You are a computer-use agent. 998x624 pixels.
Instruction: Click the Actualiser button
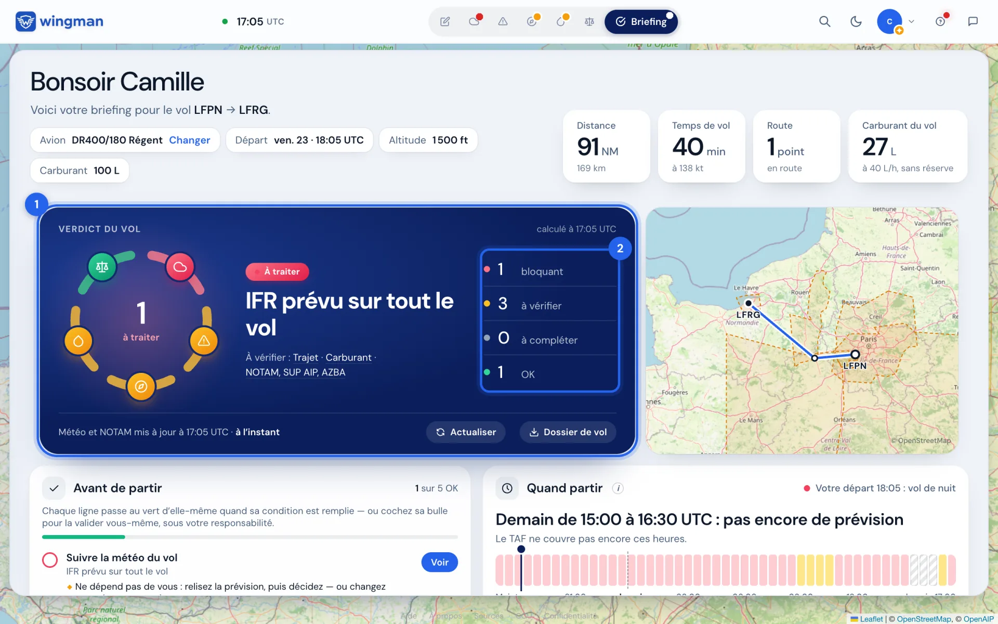466,432
